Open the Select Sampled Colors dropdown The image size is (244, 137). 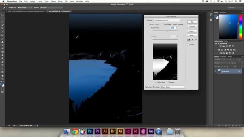point(167,21)
